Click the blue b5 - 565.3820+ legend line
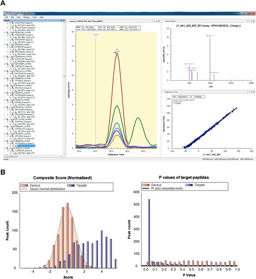 (78, 27)
